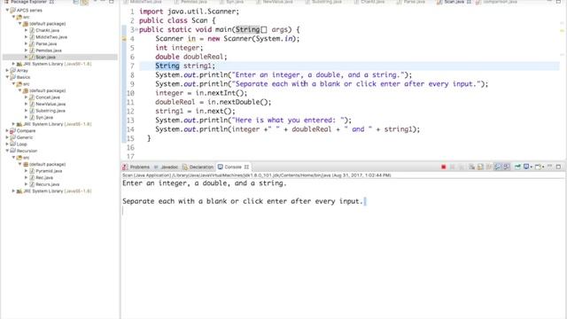This screenshot has width=567, height=319.
Task: Collapse the Basics project
Action: [7, 77]
